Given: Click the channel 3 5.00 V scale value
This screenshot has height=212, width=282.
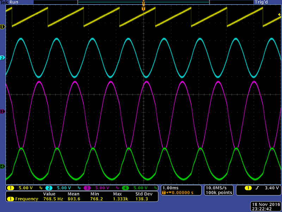Looking at the screenshot, I should pyautogui.click(x=102, y=188).
